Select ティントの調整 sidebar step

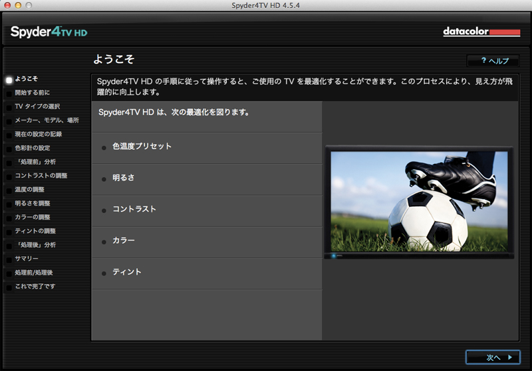pos(35,231)
